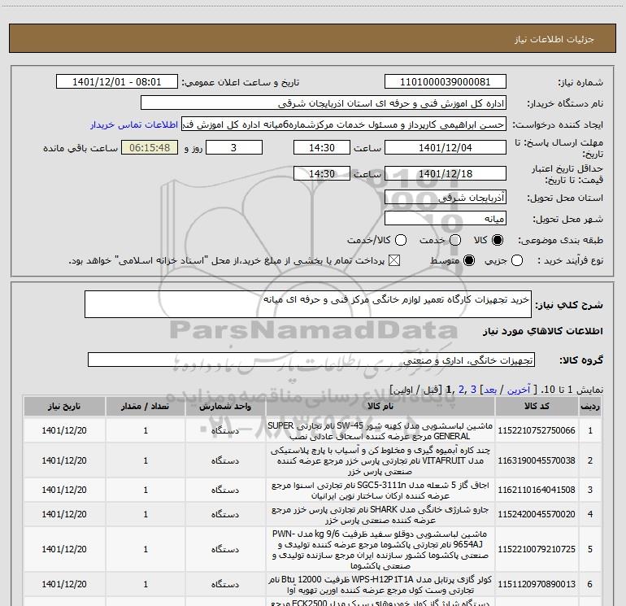The height and width of the screenshot is (606, 626).
Task: Click unit cell دستگاه in row 3
Action: coord(225,490)
